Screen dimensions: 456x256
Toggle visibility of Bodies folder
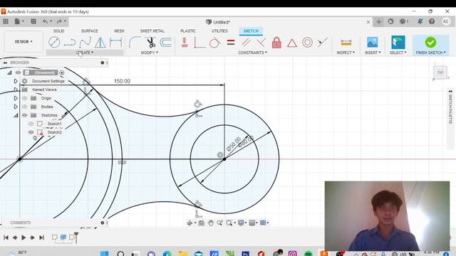pyautogui.click(x=24, y=107)
